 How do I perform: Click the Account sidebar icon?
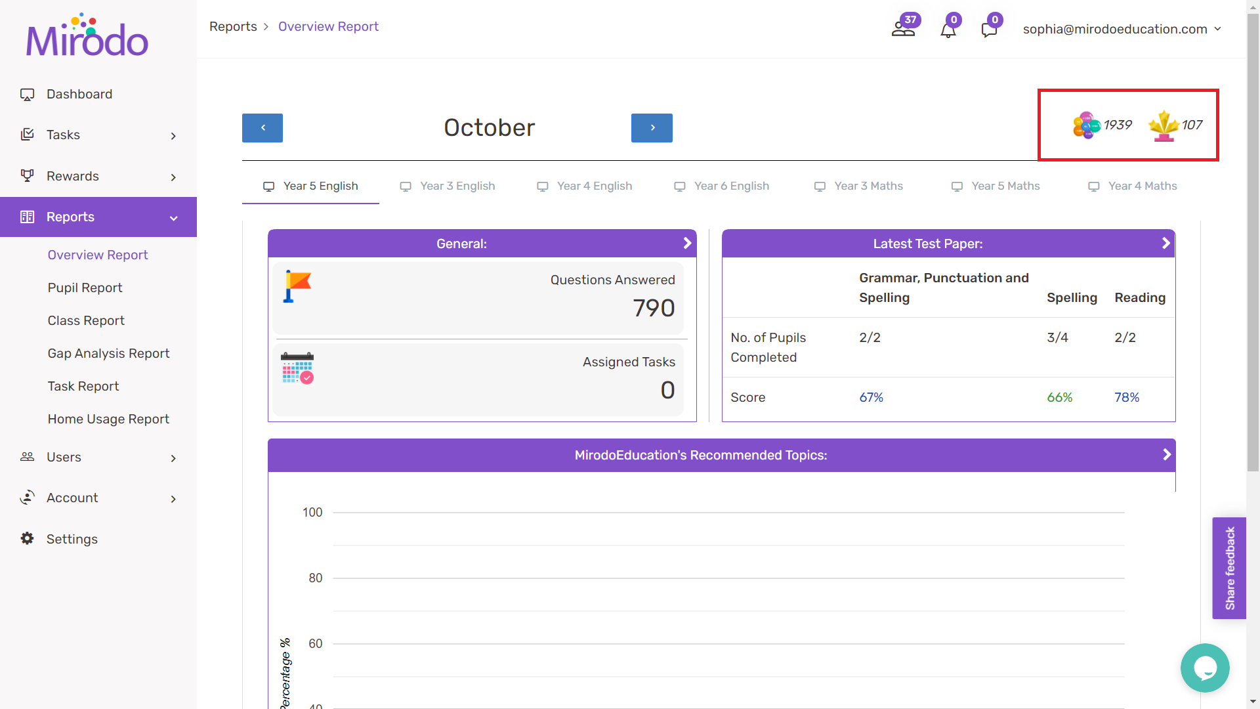[27, 498]
